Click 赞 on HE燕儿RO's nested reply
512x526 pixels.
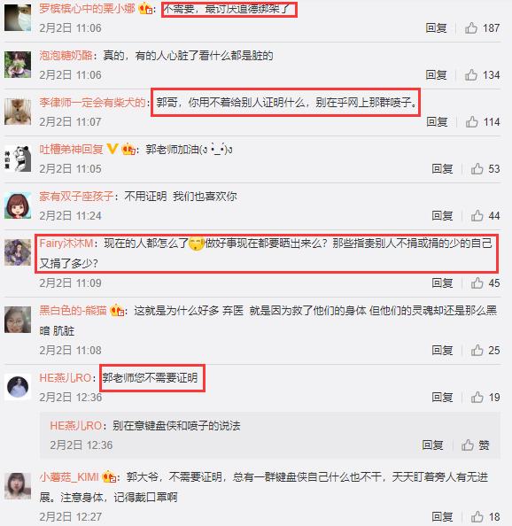475,445
